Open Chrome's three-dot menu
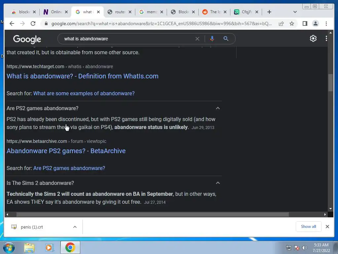Viewport: 338px width, 254px height. pyautogui.click(x=326, y=23)
